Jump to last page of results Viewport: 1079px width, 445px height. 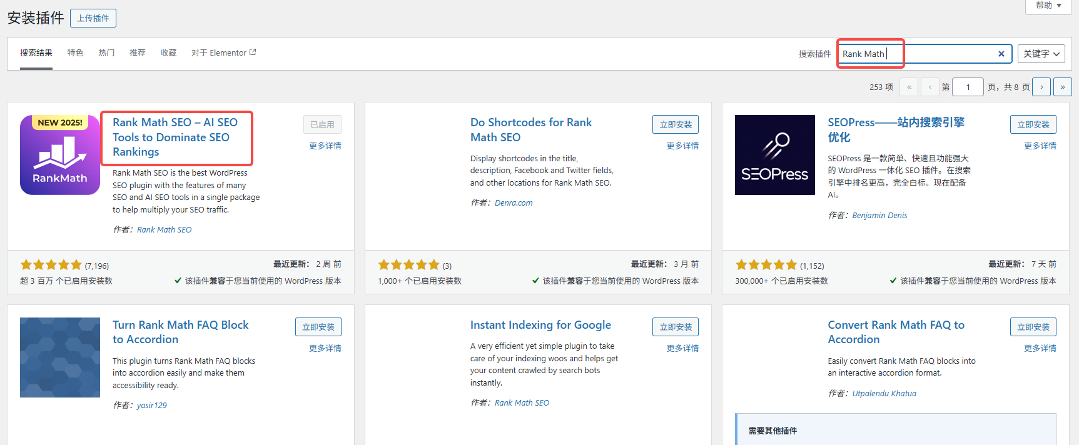(1062, 87)
